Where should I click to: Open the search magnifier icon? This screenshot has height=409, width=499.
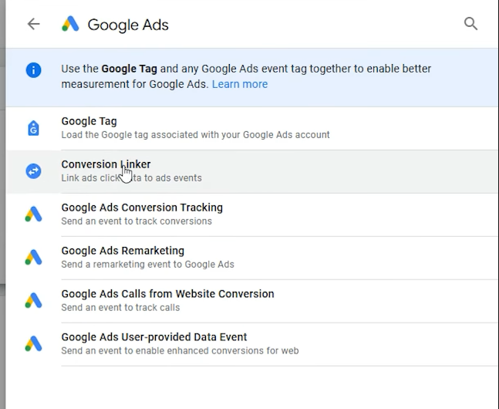click(x=470, y=24)
